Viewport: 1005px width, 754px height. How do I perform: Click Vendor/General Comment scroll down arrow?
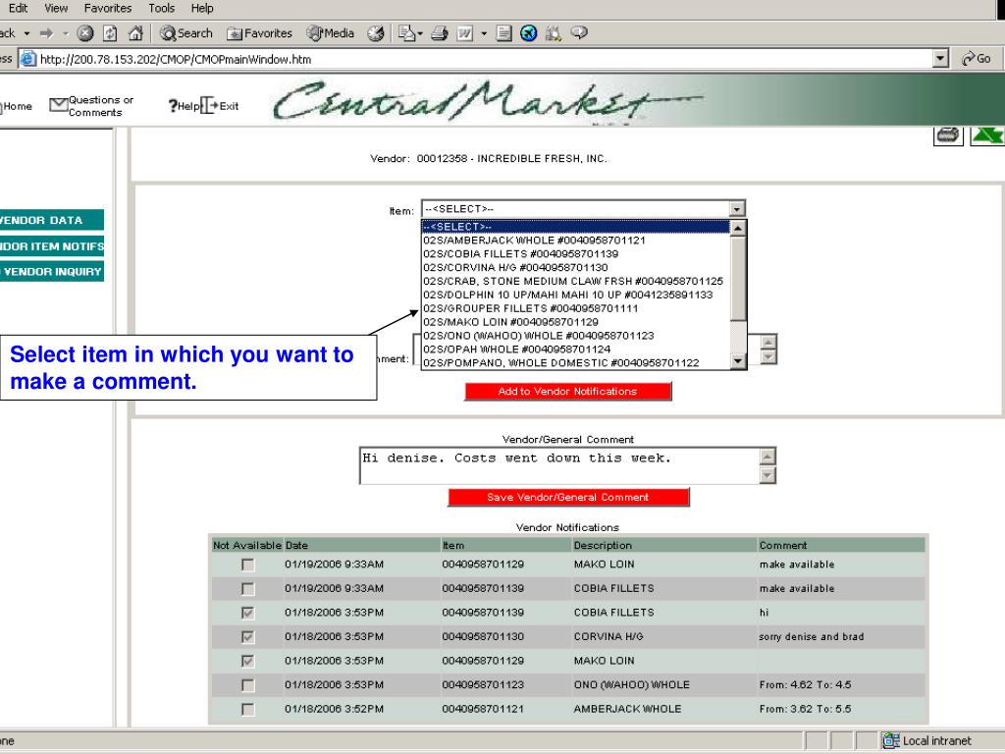tap(767, 475)
